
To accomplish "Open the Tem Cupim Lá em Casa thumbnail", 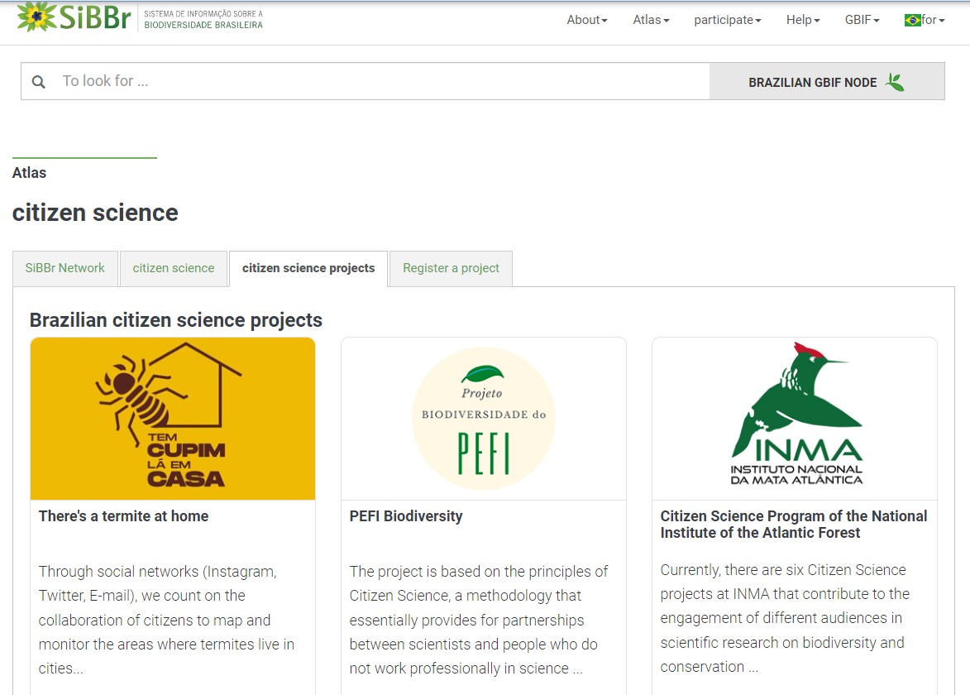I will [x=173, y=419].
